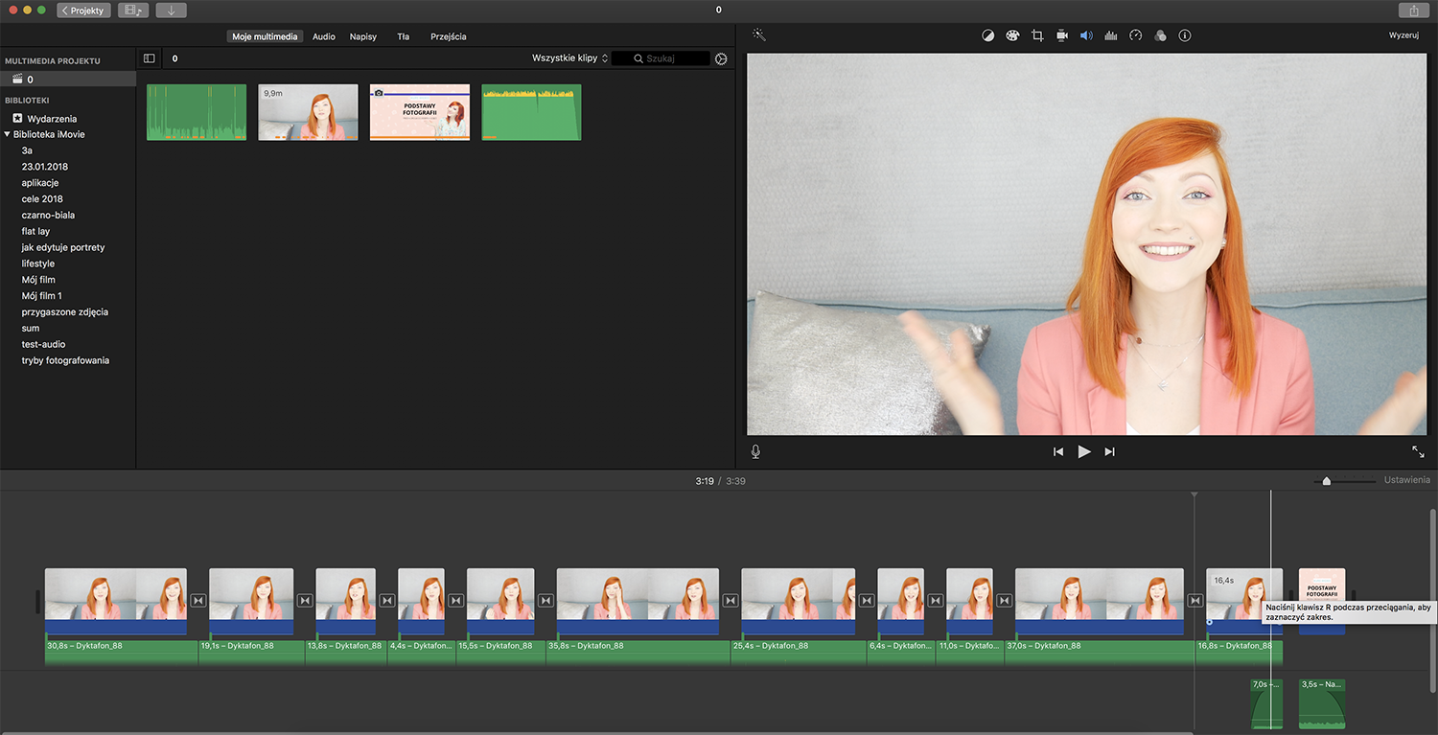Select the 7,0s audio clip in timeline
Viewport: 1438px width, 735px height.
click(1266, 703)
